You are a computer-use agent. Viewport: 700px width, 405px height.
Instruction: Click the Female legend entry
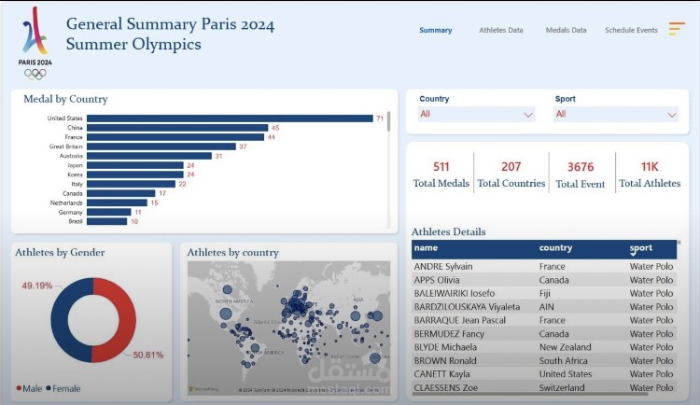[x=63, y=388]
